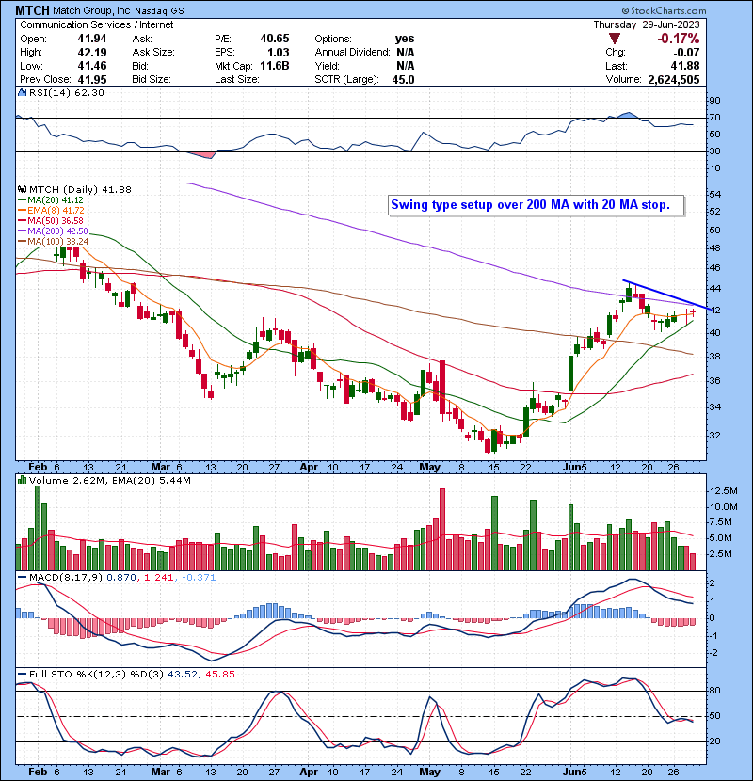Click the 54 price level on axis
Image resolution: width=753 pixels, height=781 pixels.
714,195
